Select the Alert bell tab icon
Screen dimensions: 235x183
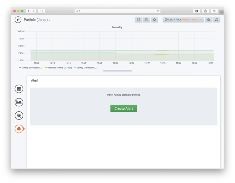(19, 129)
